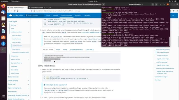Open the Files manager dock icon

tap(3, 18)
